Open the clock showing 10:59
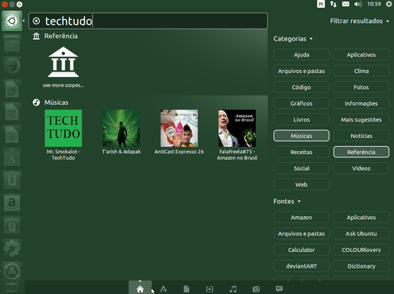394x294 pixels. click(374, 4)
